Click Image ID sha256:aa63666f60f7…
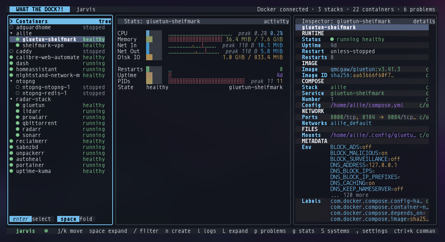Viewport: 445px width, 242px height. [362, 75]
